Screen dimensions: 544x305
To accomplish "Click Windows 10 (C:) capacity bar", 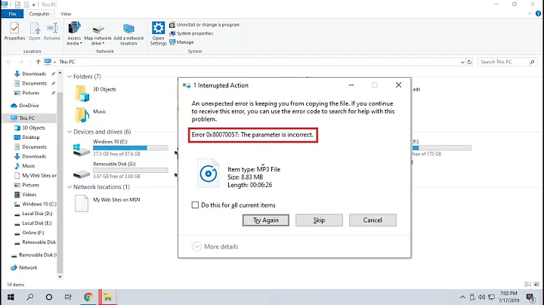I will pos(131,148).
